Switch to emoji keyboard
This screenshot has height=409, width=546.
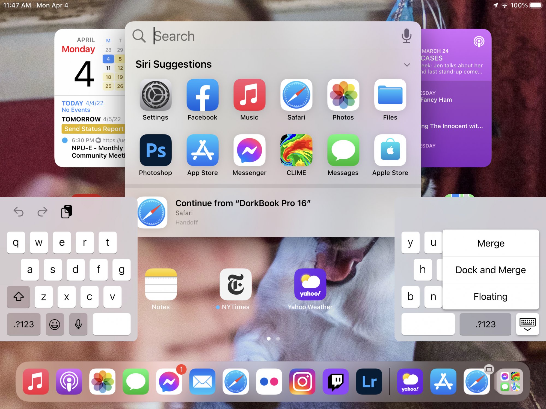coord(55,324)
